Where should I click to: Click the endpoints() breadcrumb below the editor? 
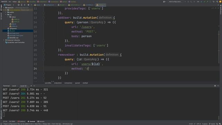click(x=58, y=83)
